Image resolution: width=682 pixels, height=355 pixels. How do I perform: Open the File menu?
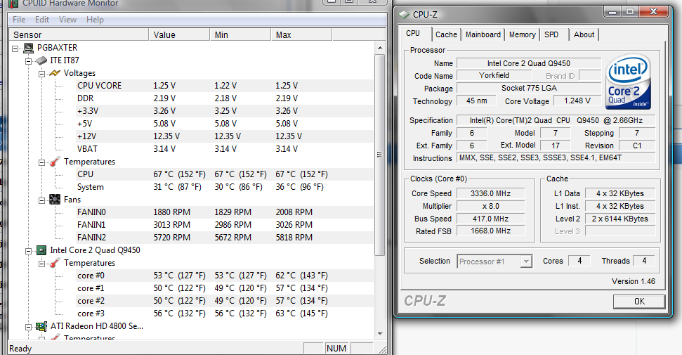click(19, 20)
